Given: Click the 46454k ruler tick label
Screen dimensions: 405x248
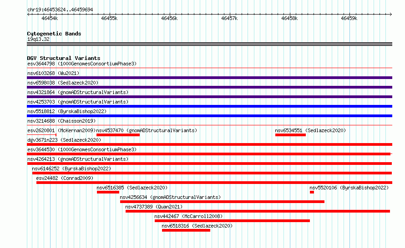Looking at the screenshot, I should pyautogui.click(x=50, y=18).
